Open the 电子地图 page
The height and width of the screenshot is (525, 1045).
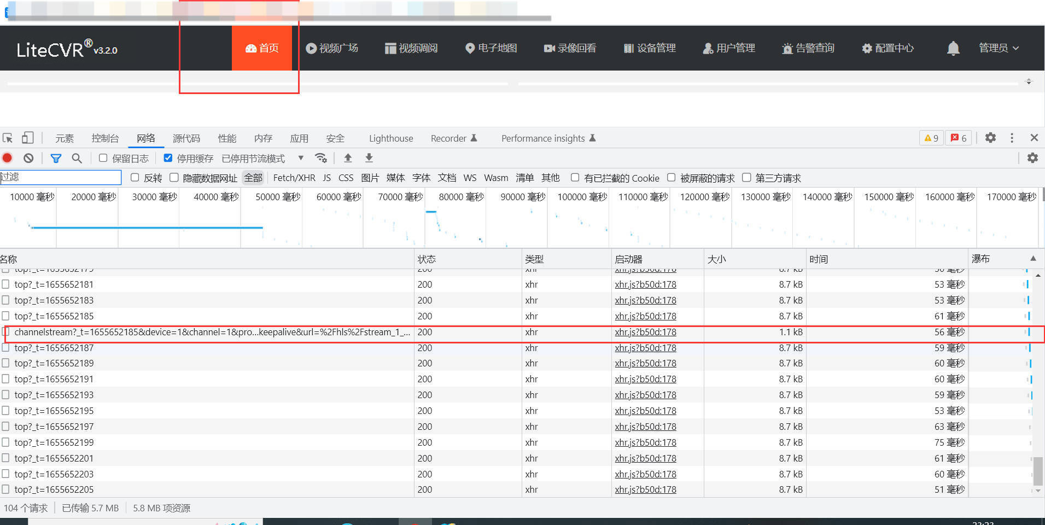tap(491, 48)
